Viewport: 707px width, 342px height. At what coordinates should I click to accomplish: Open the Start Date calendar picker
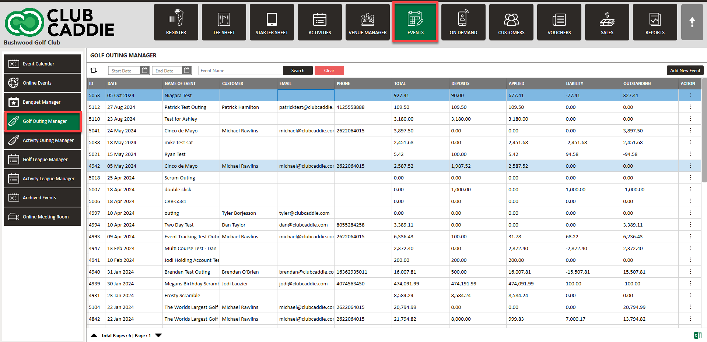(x=145, y=70)
